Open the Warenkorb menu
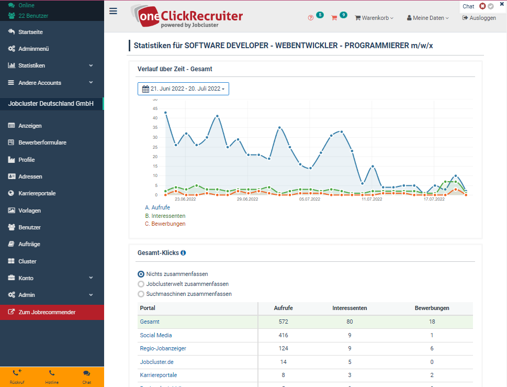The height and width of the screenshot is (387, 507). 374,17
